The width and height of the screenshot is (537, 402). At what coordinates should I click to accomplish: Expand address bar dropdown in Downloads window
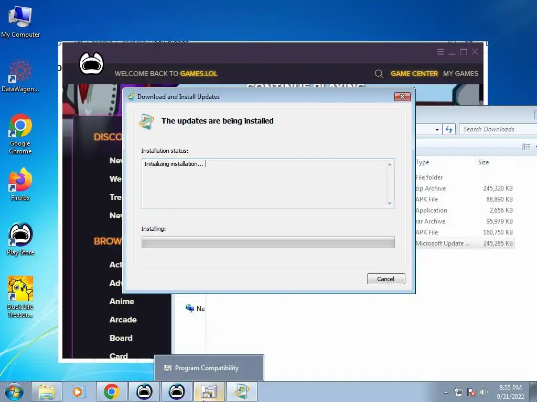click(437, 130)
